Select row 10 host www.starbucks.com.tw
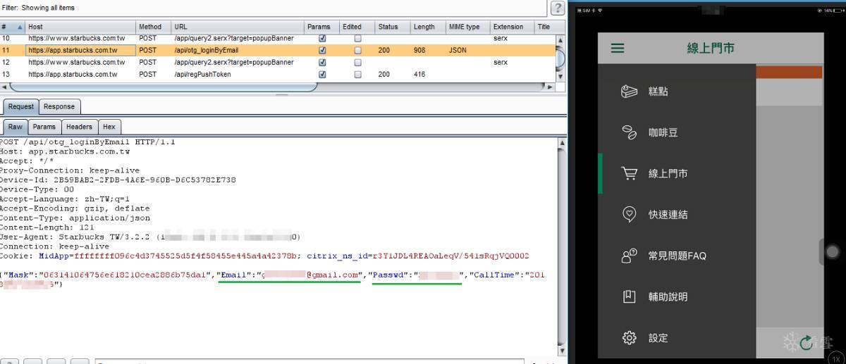 pos(77,38)
